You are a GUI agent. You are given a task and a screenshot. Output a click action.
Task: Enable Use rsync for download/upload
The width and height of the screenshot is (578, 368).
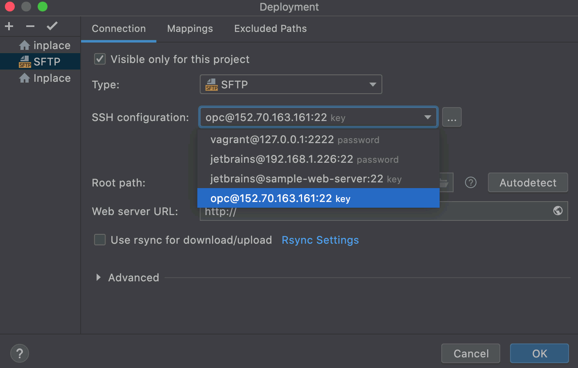point(100,240)
